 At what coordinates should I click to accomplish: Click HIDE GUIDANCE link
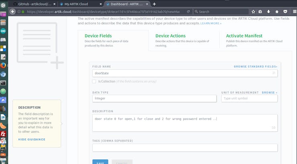click(32, 140)
